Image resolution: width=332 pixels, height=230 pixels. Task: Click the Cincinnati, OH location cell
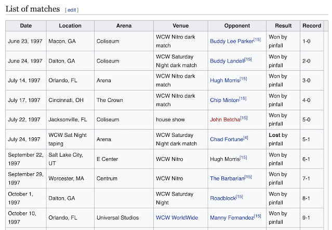(x=70, y=100)
